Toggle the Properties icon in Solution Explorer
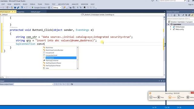This screenshot has width=194, height=109. (x=192, y=15)
